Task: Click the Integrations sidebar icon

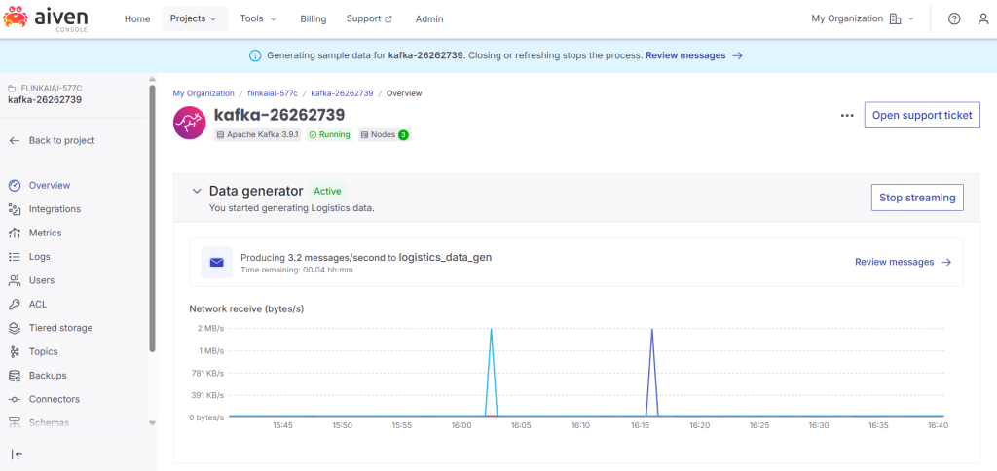Action: click(x=15, y=209)
